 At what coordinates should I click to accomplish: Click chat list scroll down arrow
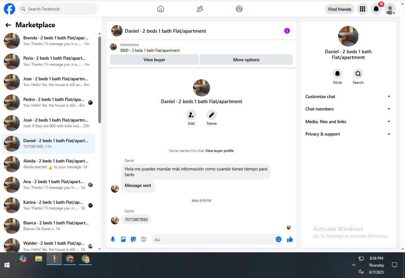[x=100, y=249]
